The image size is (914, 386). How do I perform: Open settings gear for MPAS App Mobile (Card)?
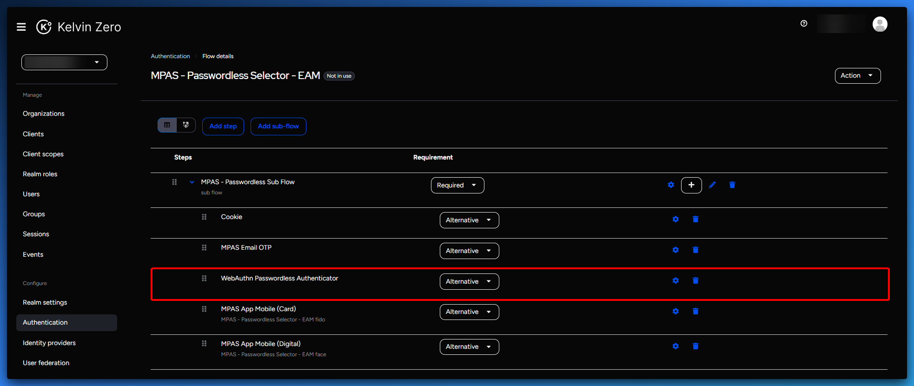[x=676, y=312]
